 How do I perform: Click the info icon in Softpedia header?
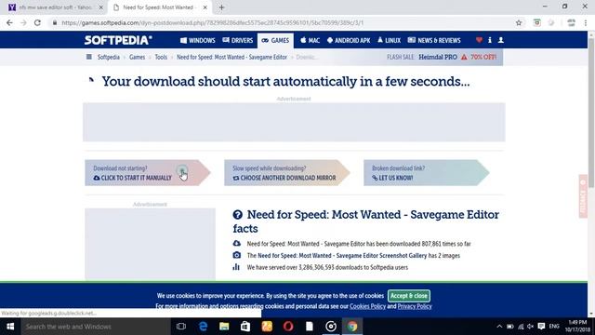(490, 40)
